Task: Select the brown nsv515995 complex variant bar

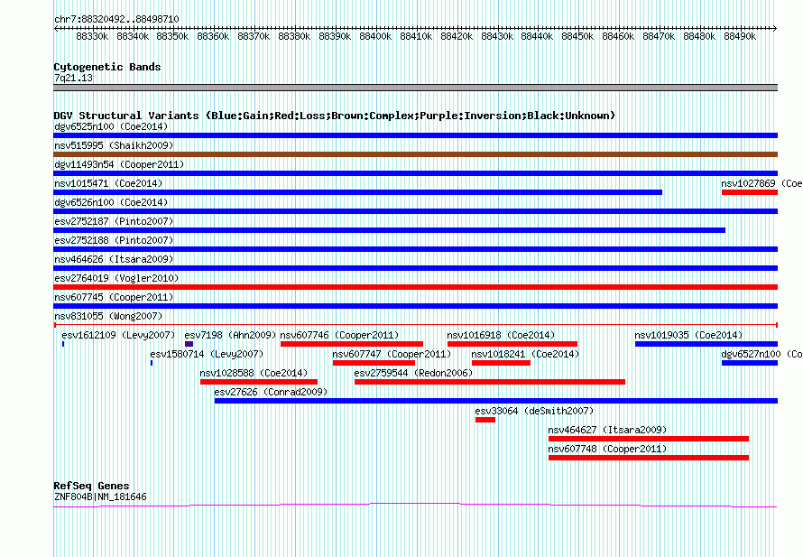Action: [x=415, y=154]
